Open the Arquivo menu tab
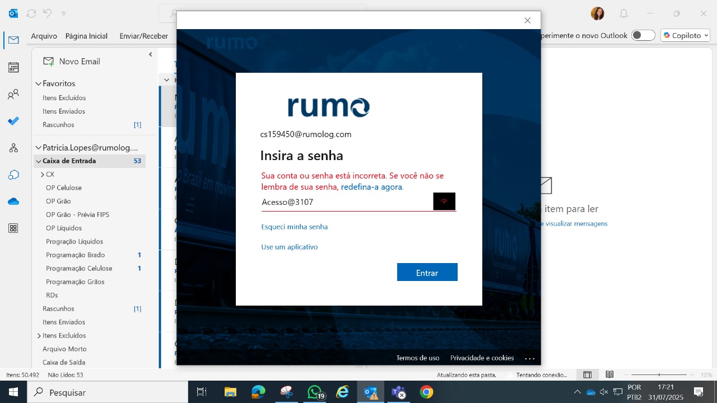 pyautogui.click(x=44, y=36)
